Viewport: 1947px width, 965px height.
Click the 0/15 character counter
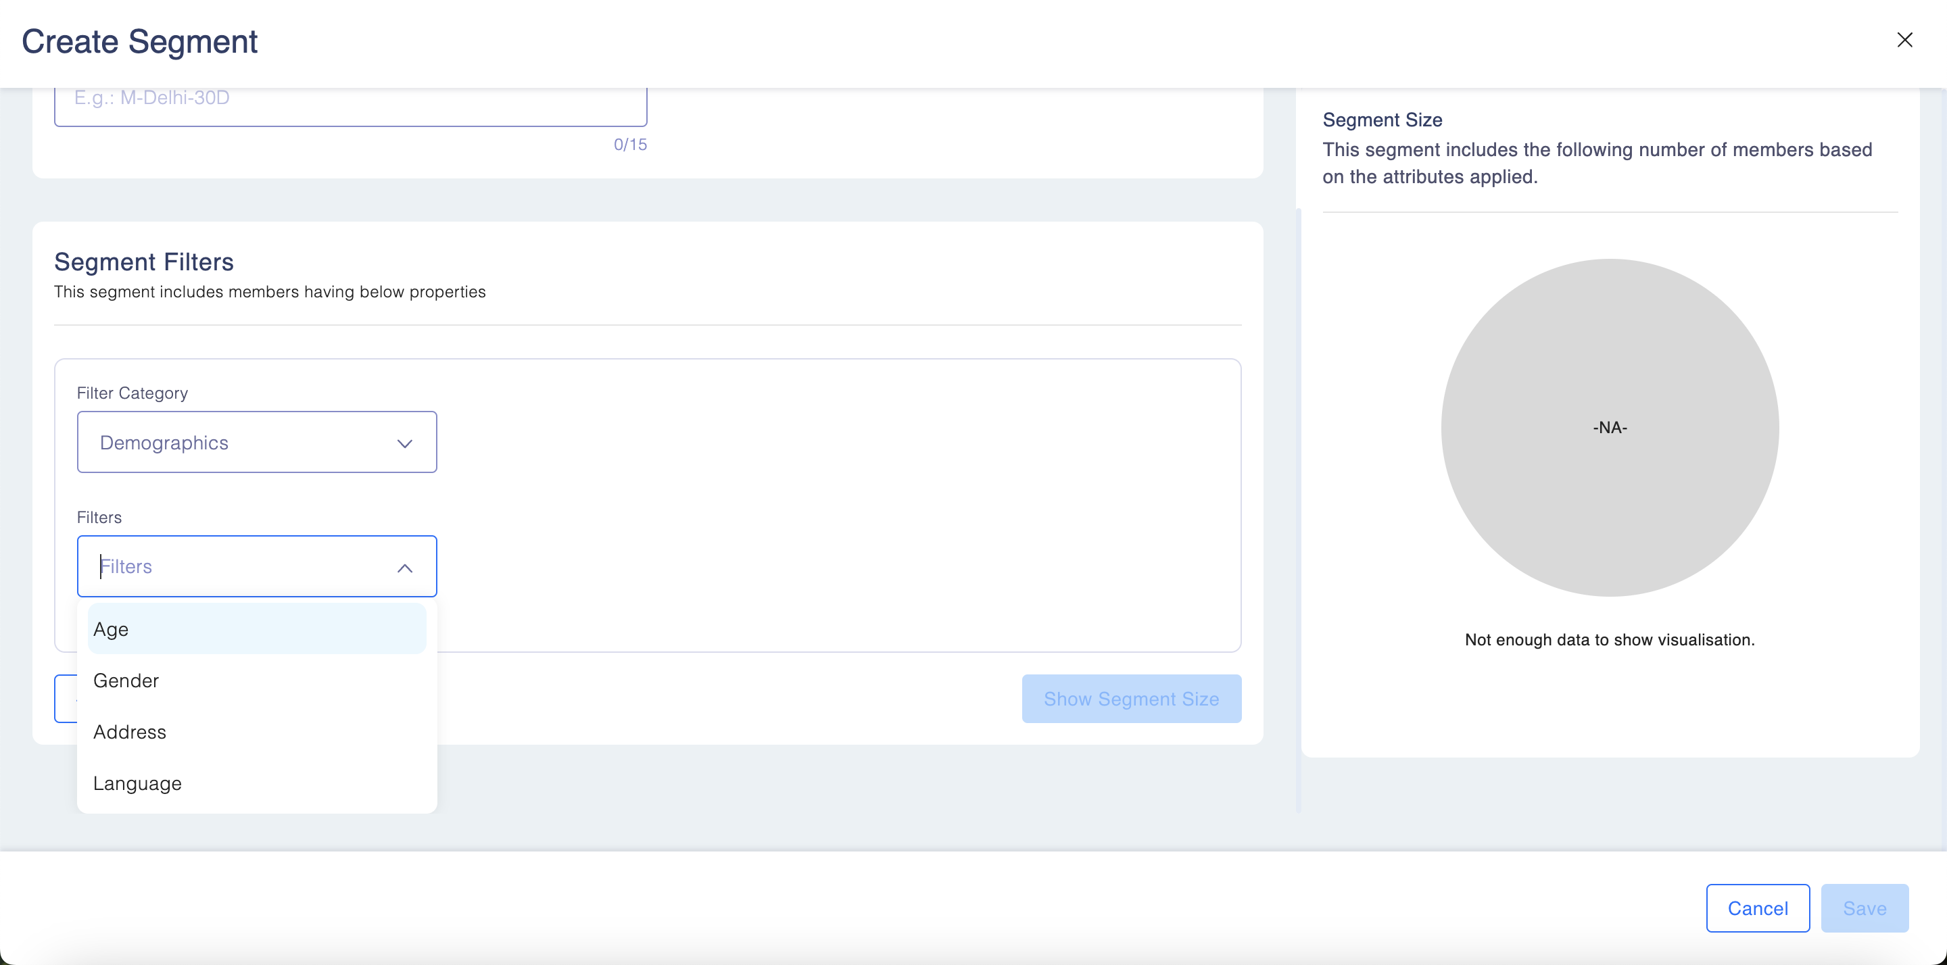point(629,145)
